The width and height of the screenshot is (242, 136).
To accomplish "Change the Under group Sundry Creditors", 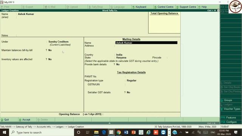I will (x=58, y=42).
